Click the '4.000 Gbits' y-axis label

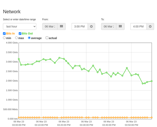pyautogui.click(x=12, y=43)
